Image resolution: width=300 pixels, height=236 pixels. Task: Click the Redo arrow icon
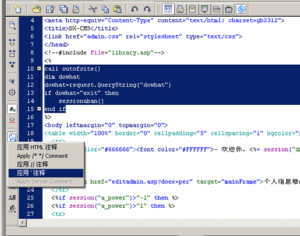coord(147,9)
